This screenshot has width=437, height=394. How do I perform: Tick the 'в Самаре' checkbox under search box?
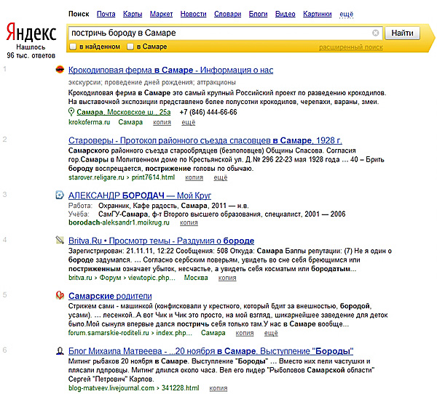(x=130, y=47)
